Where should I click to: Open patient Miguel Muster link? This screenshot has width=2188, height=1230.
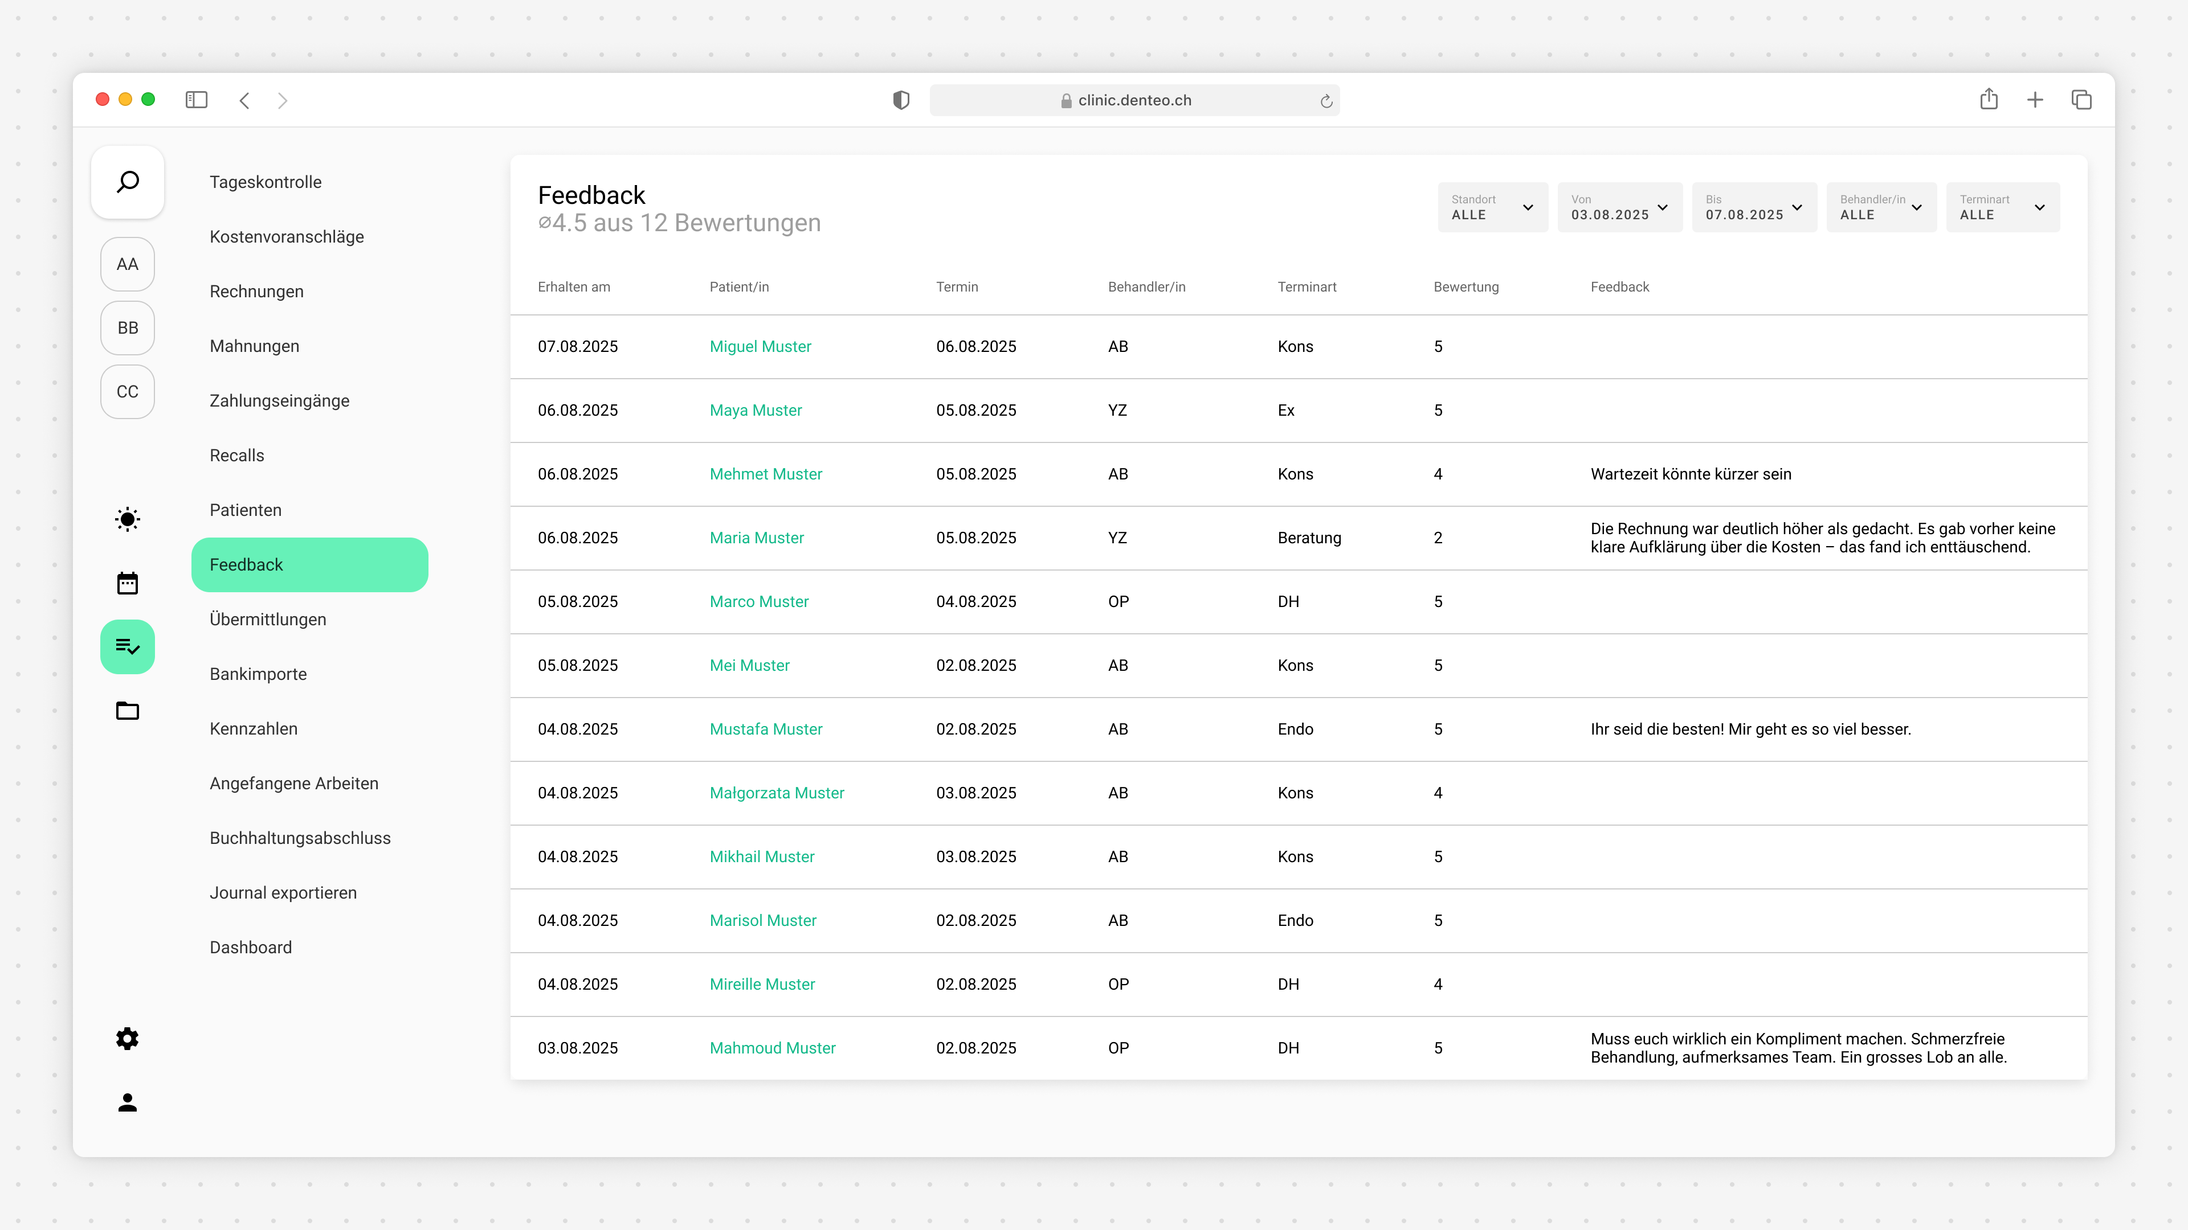coord(760,346)
